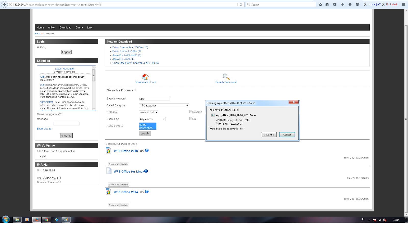Click the Shoutbox Message input field

pyautogui.click(x=67, y=123)
